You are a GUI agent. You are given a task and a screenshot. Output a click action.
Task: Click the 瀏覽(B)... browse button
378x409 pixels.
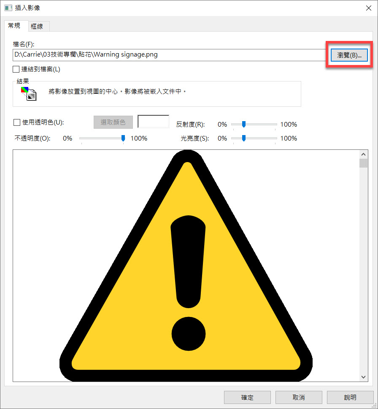coord(349,55)
